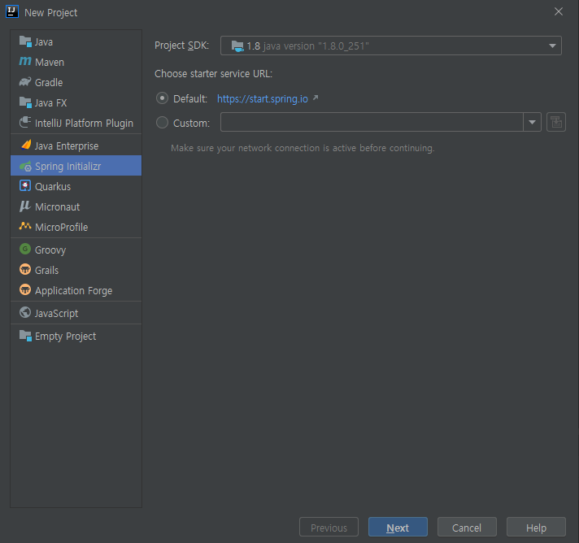The height and width of the screenshot is (543, 579).
Task: Click the JavaScript globe icon
Action: point(25,312)
